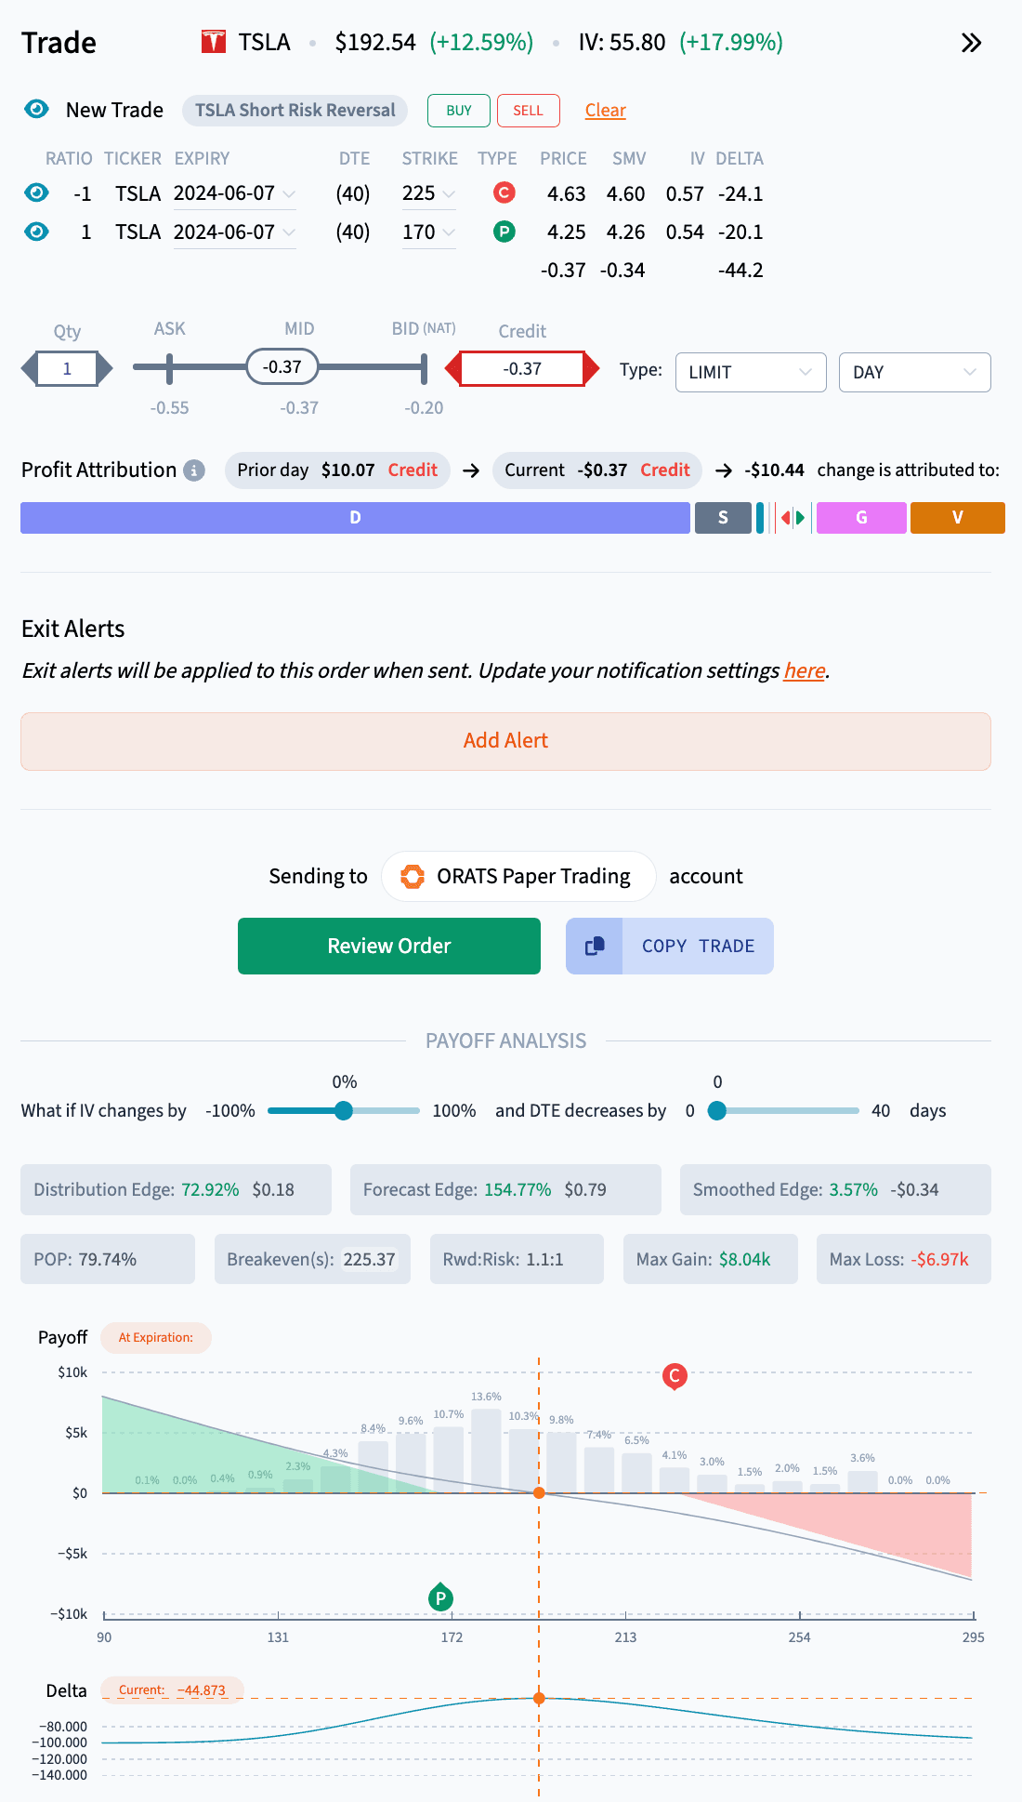Click the Current -$0.37 Credit pill
1022x1802 pixels.
pyautogui.click(x=597, y=470)
